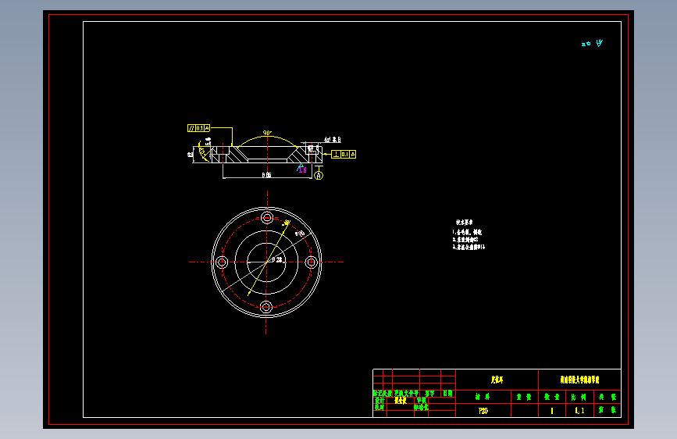This screenshot has width=677, height=439.
Task: Click the 1:1 scale value in title block
Action: click(580, 411)
